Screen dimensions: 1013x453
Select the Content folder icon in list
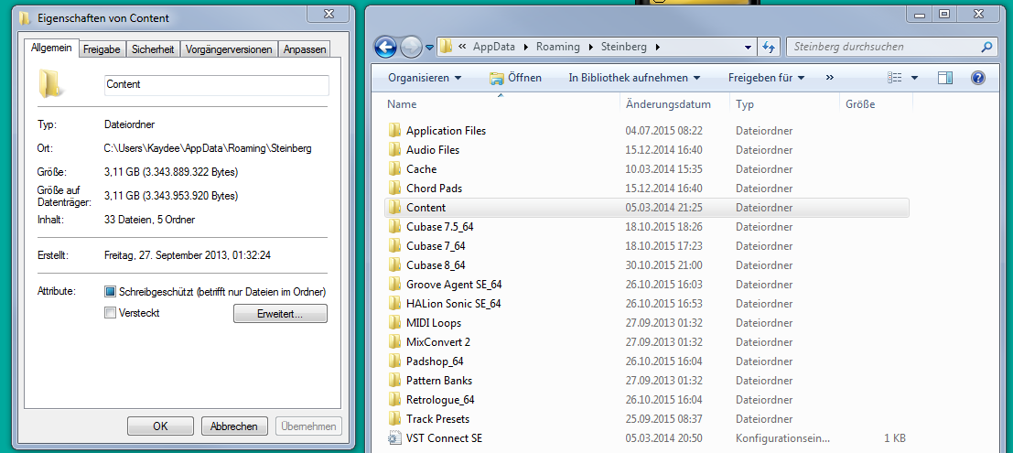point(394,208)
